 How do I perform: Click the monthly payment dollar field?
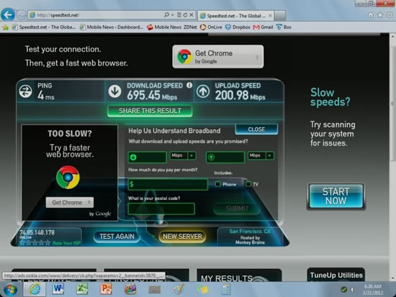tap(168, 184)
